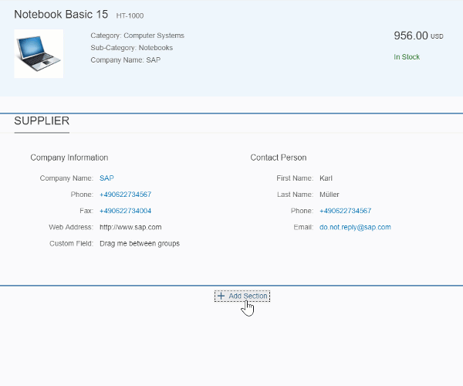Select the Contact Person group title
This screenshot has height=386, width=463.
click(279, 157)
